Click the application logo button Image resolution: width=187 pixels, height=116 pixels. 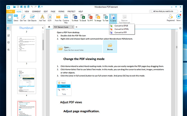[8, 7]
